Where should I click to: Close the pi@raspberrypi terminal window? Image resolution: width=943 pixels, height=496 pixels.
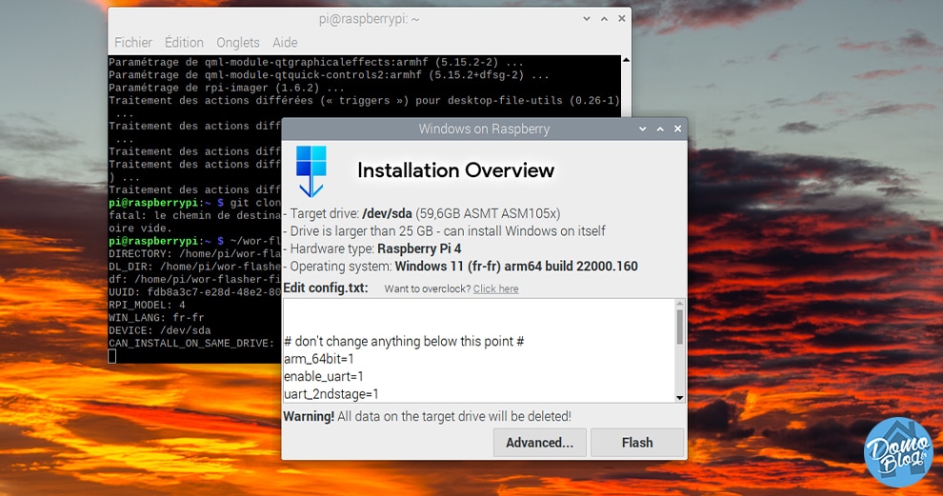click(x=622, y=19)
